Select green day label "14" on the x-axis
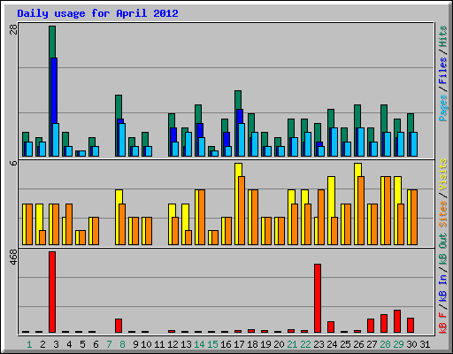 pyautogui.click(x=199, y=344)
